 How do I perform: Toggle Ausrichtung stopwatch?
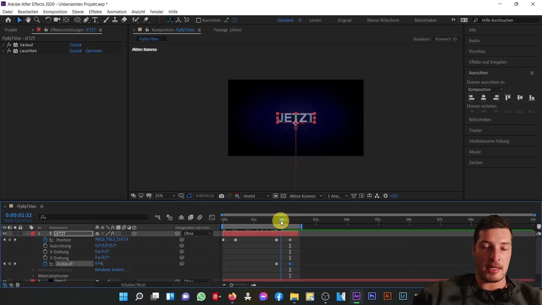[x=45, y=246]
